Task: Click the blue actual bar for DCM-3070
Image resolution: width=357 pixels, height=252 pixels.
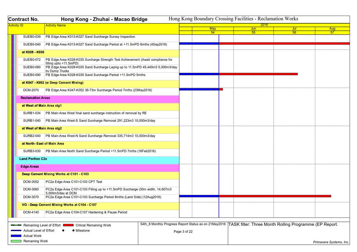Action: (199, 196)
